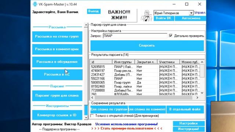The image size is (235, 132).
Task: Enable Только с открытой стеной checkbox
Action: [92, 116]
